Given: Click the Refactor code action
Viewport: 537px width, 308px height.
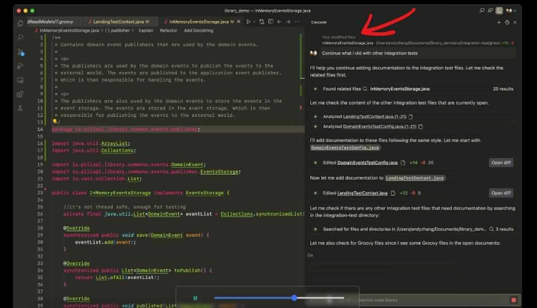Looking at the screenshot, I should pyautogui.click(x=169, y=30).
